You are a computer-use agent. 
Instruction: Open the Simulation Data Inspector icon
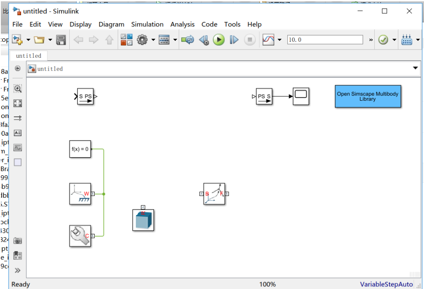point(268,40)
